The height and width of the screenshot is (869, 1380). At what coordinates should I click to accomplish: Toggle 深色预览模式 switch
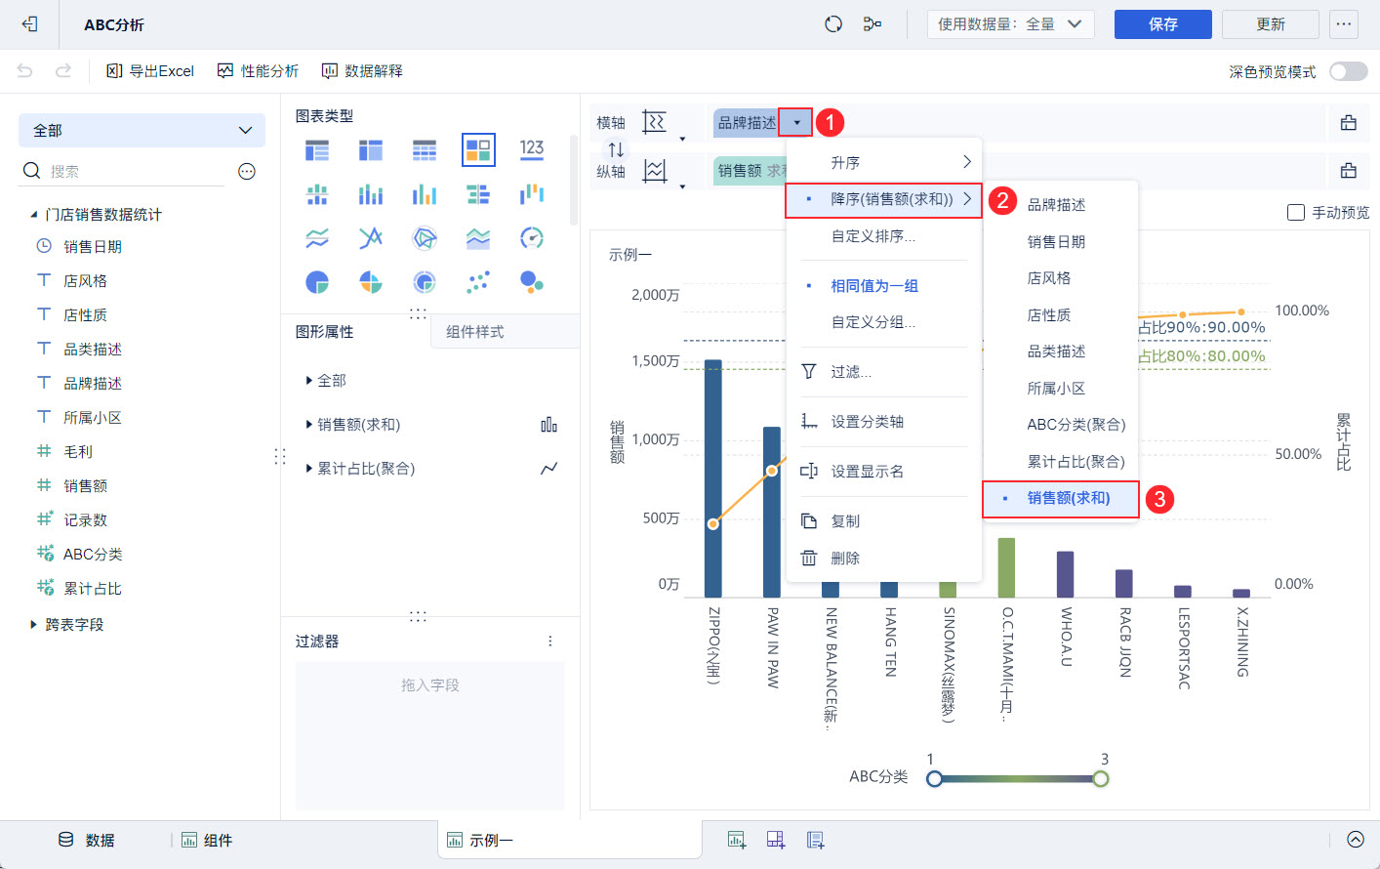tap(1349, 71)
